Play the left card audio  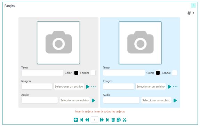[x=93, y=100]
